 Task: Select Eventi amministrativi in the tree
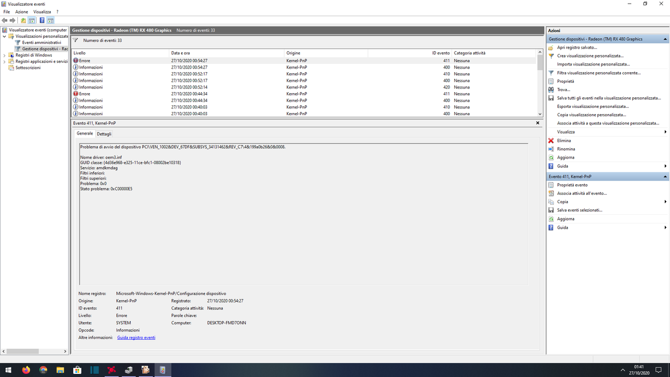pyautogui.click(x=41, y=42)
